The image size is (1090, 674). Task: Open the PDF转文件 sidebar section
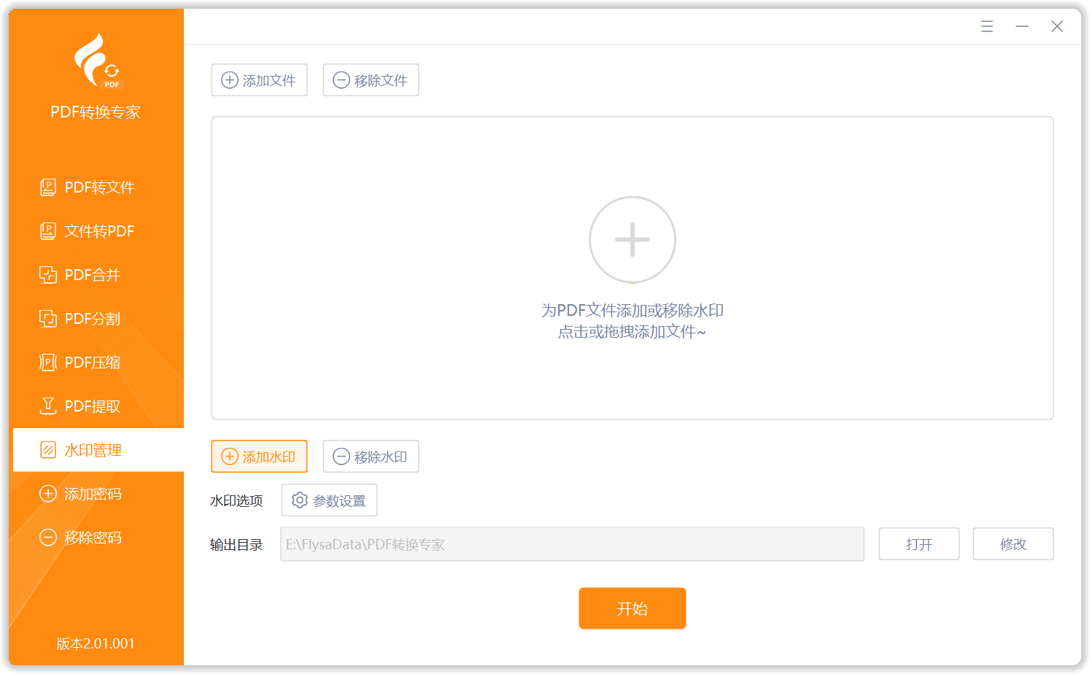point(96,187)
